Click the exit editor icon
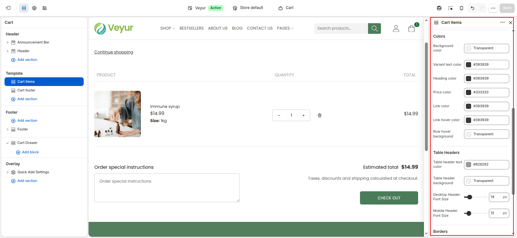Viewport: 517px width, 238px height. point(8,8)
